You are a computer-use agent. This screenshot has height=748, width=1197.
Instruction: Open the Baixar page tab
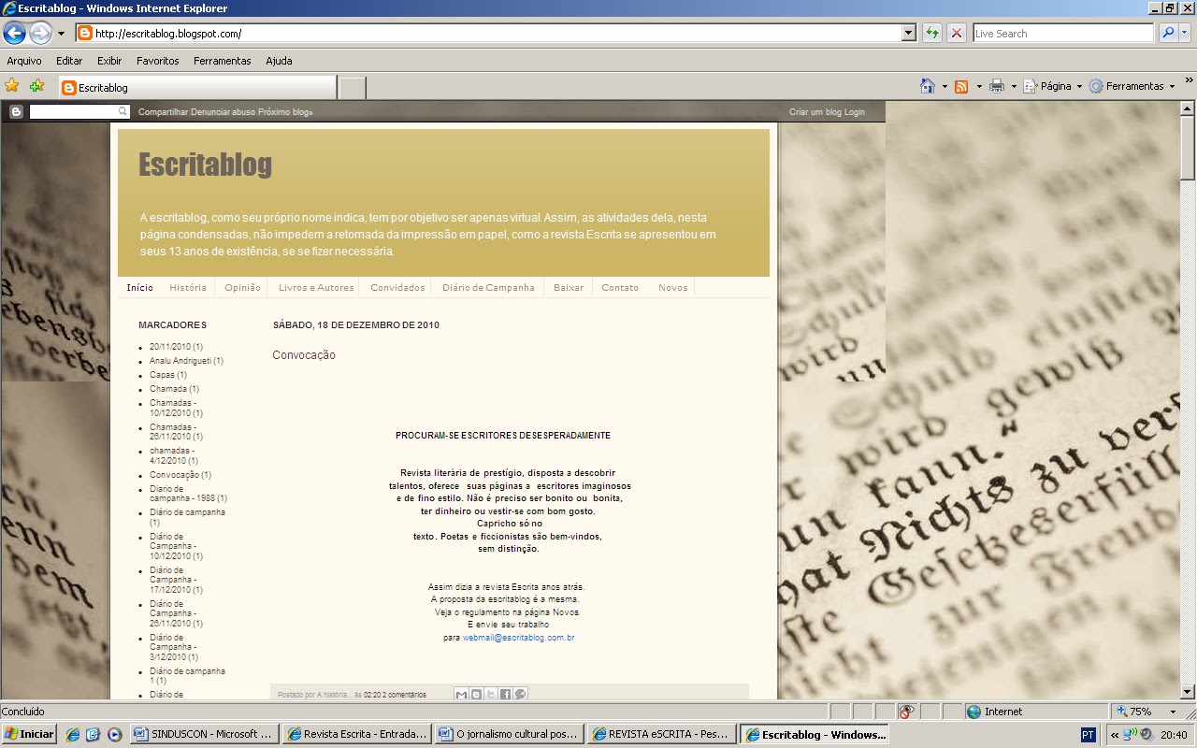(569, 287)
